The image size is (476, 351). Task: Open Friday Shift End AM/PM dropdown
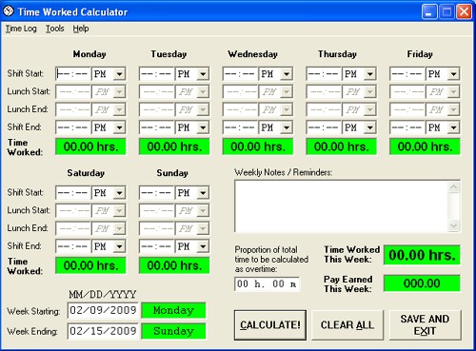tap(453, 127)
